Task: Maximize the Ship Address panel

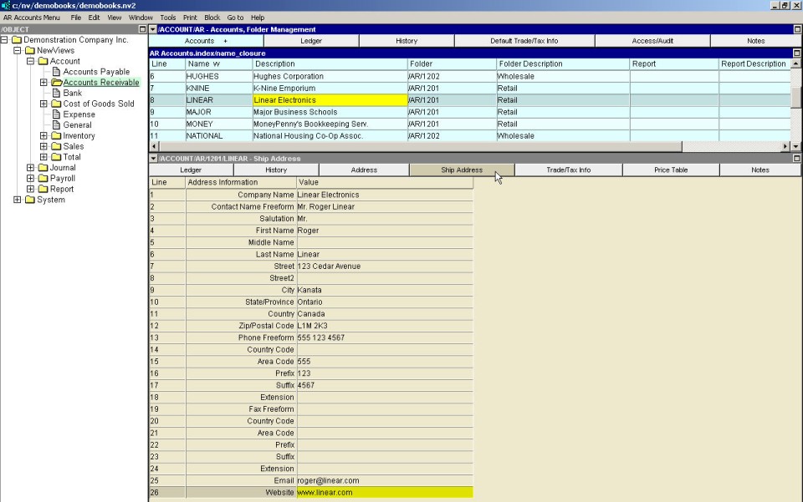Action: [x=797, y=158]
